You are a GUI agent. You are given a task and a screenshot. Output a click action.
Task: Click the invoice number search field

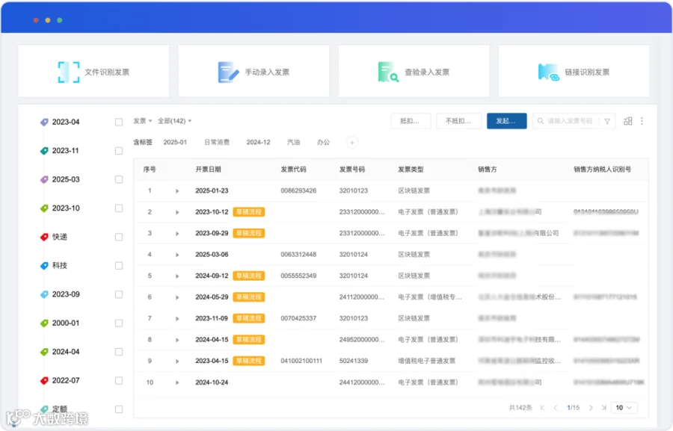pyautogui.click(x=570, y=121)
